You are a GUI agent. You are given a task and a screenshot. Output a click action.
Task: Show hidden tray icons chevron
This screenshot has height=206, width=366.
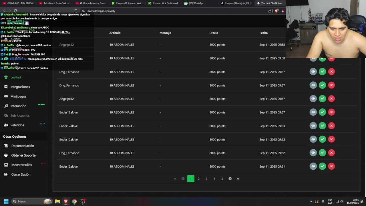click(x=311, y=201)
